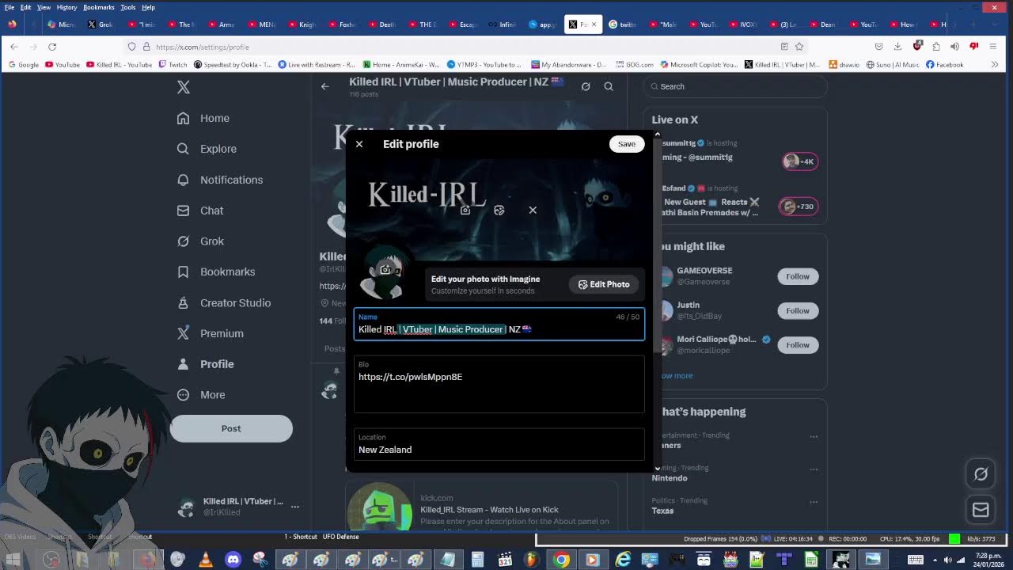Open account switcher three-dots menu

tap(295, 507)
